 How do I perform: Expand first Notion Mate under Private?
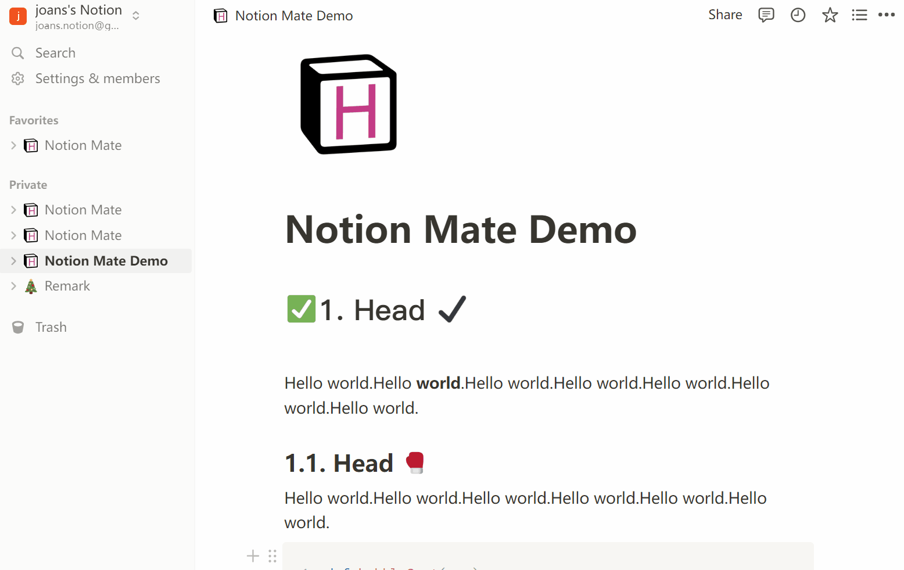pos(13,210)
